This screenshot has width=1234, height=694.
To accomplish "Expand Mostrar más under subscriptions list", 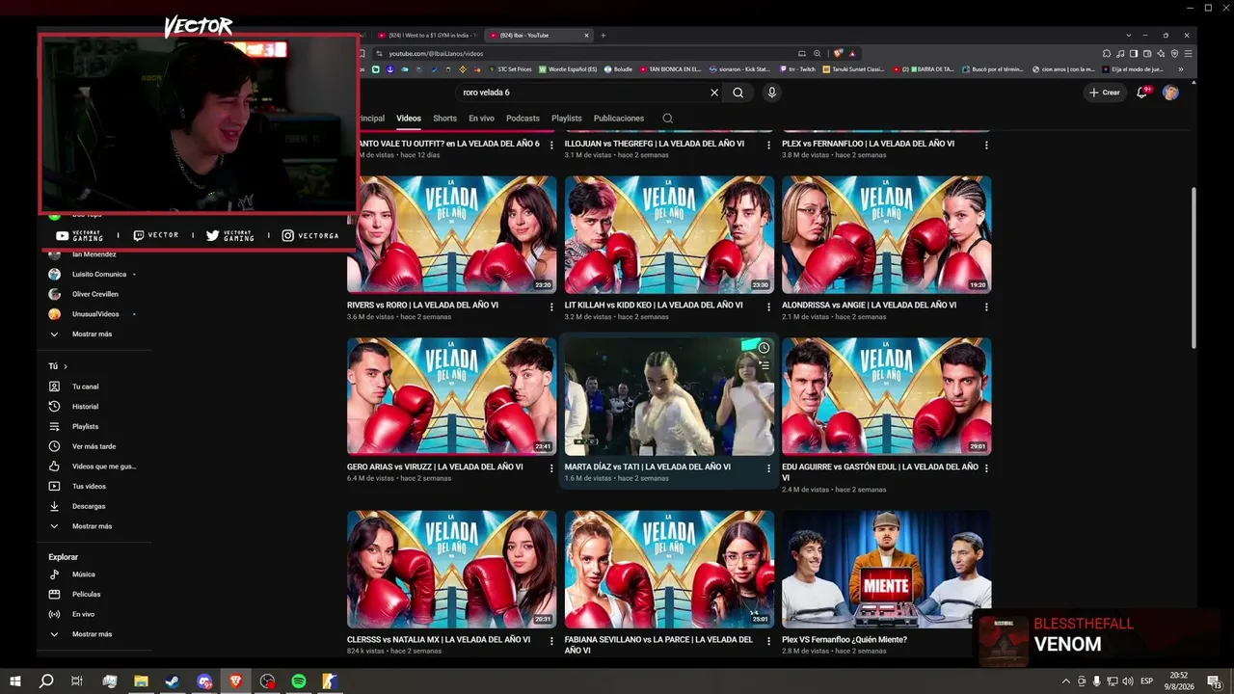I will click(x=92, y=334).
